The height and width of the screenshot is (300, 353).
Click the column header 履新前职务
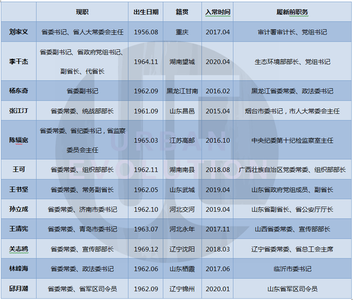pyautogui.click(x=292, y=12)
